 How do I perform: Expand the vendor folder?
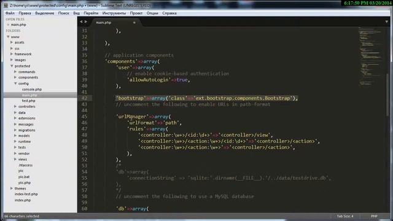pyautogui.click(x=15, y=153)
